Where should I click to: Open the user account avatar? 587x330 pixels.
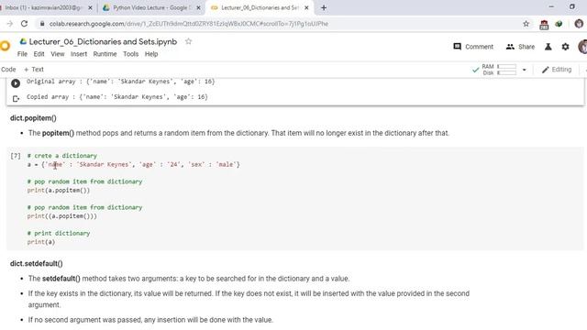pos(582,47)
